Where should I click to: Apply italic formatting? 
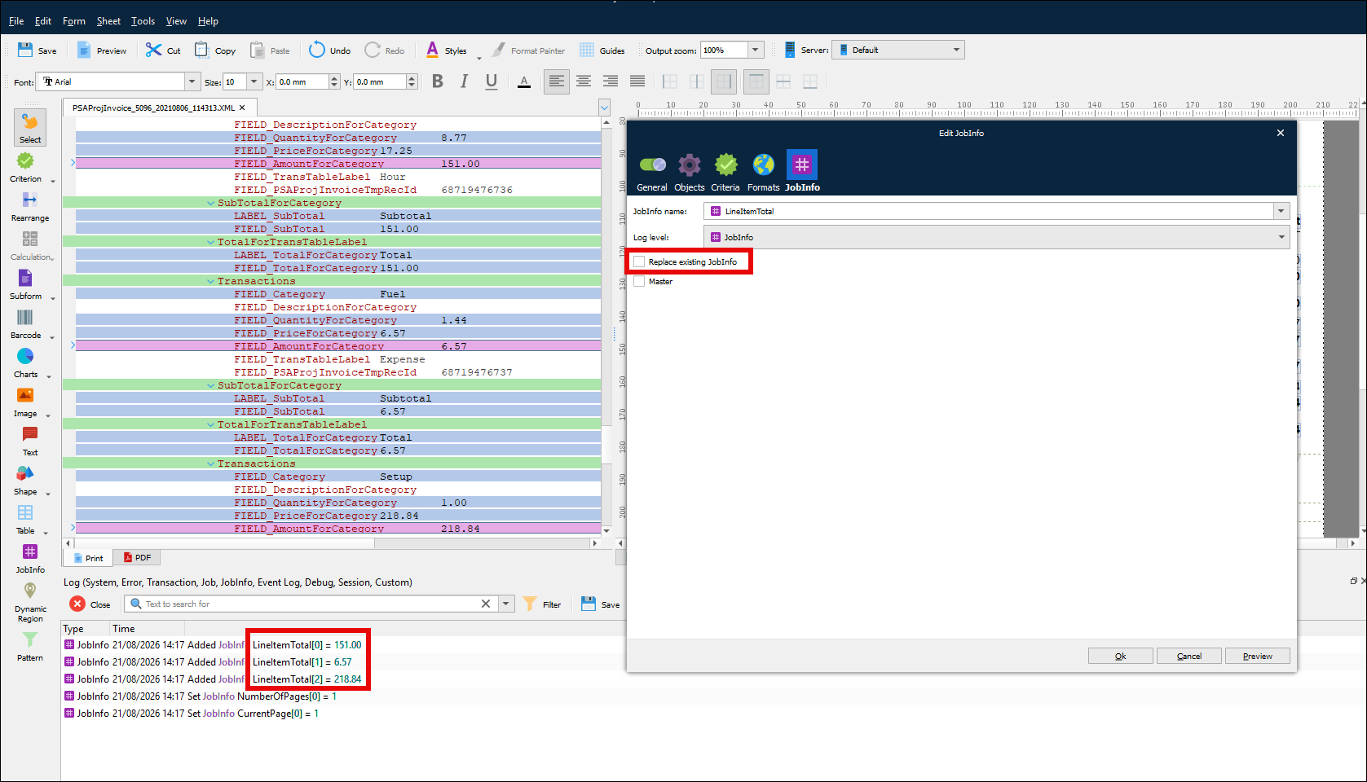coord(465,81)
